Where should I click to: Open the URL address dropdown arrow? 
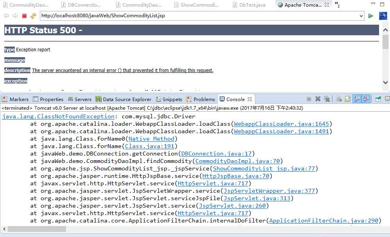361,16
